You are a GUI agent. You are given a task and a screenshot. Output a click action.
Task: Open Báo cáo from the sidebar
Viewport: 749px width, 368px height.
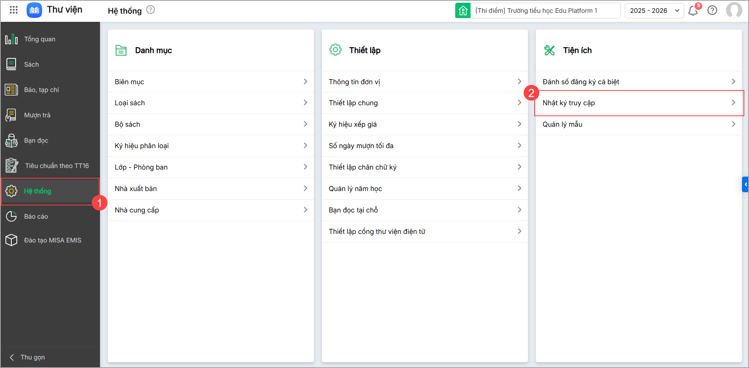pyautogui.click(x=36, y=216)
